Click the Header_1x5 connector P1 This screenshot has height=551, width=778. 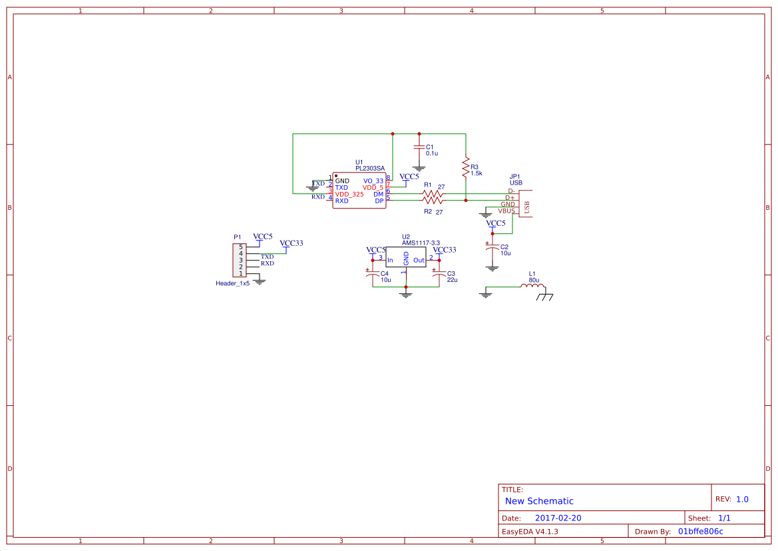[241, 260]
